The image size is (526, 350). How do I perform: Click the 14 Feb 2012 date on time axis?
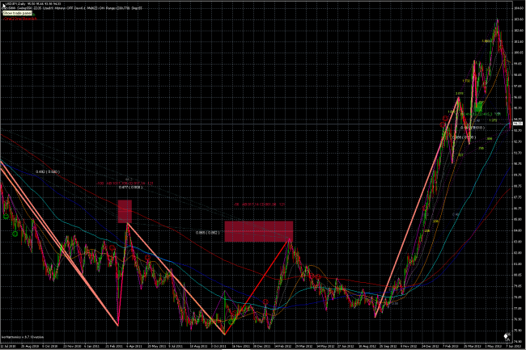[x=281, y=346]
